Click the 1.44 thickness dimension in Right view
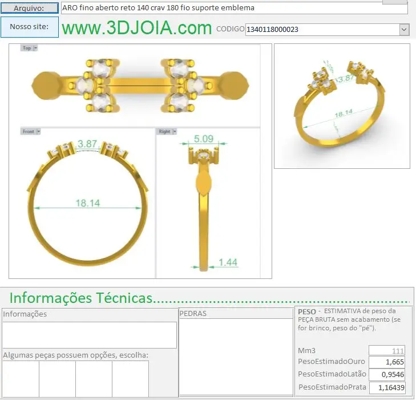The width and height of the screenshot is (416, 401). [x=228, y=262]
